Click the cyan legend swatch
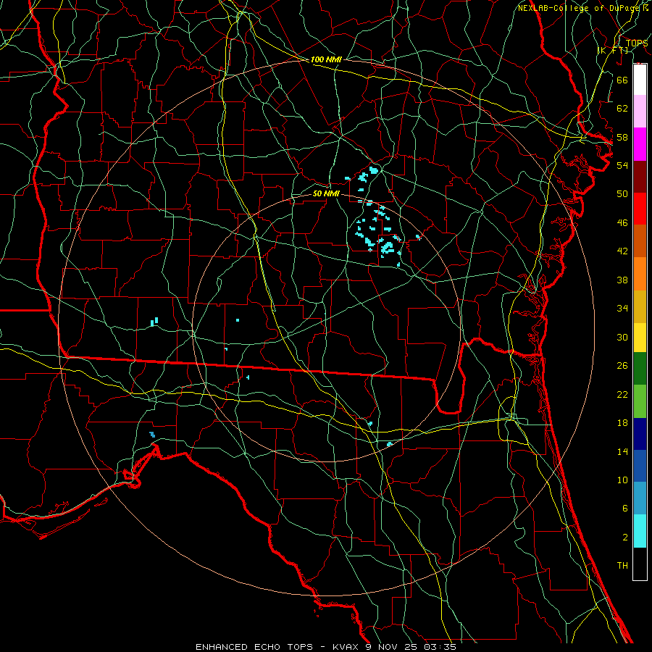Viewport: 652px width, 652px height. (640, 531)
